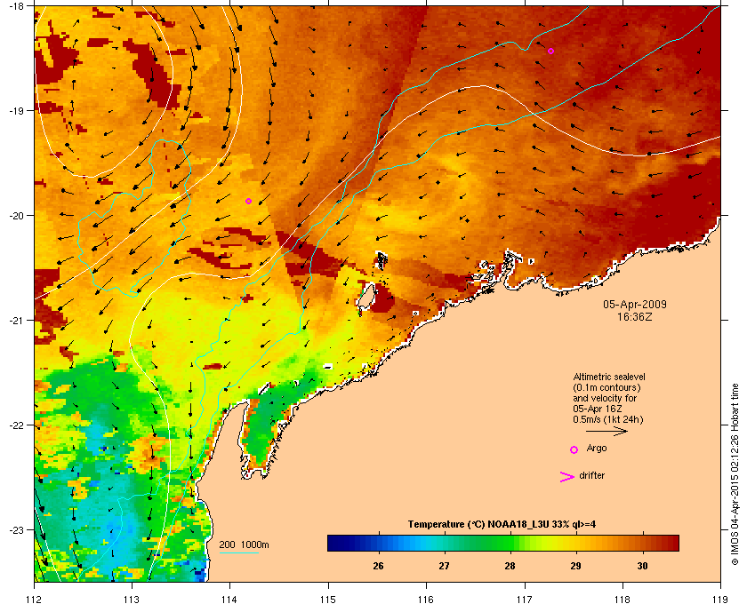
Task: Click the yellow section of the colorbar at 29
Action: point(575,543)
